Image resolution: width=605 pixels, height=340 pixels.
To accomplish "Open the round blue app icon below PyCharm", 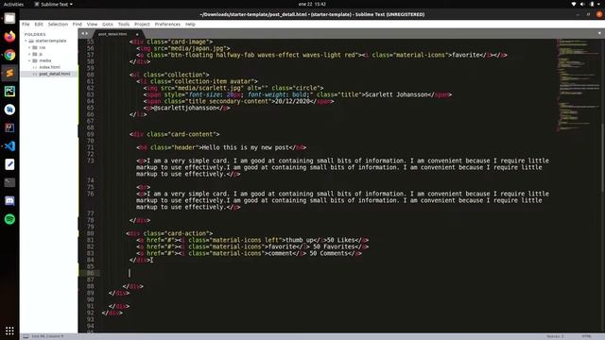I will 9,110.
